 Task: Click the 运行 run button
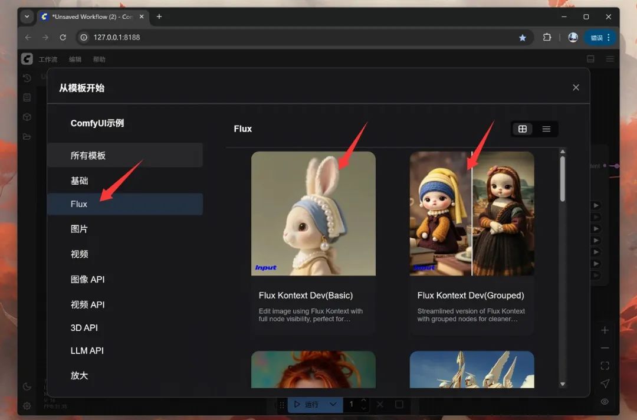coord(307,404)
